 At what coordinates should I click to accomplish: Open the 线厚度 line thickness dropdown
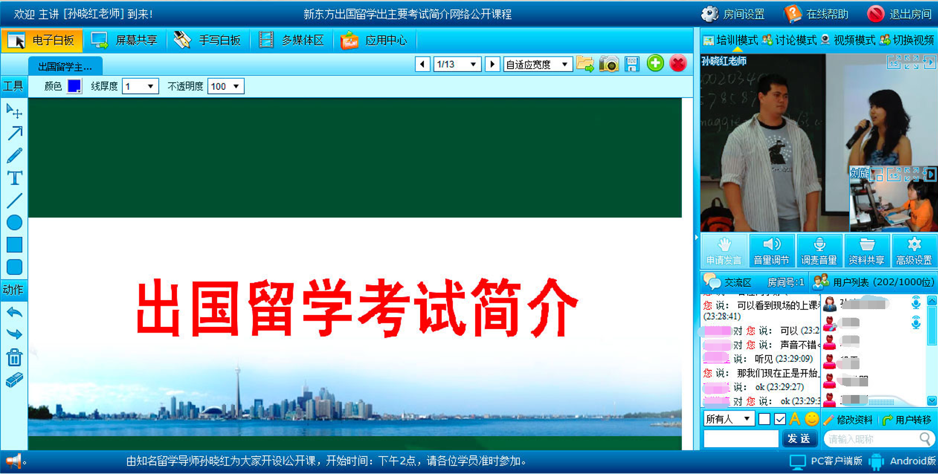tap(140, 86)
